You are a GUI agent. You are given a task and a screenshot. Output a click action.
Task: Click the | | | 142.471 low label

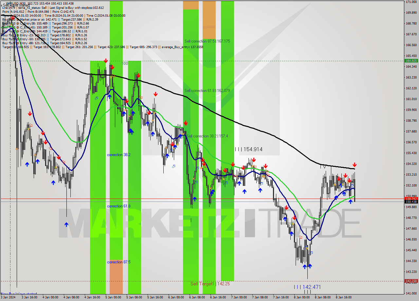307,287
